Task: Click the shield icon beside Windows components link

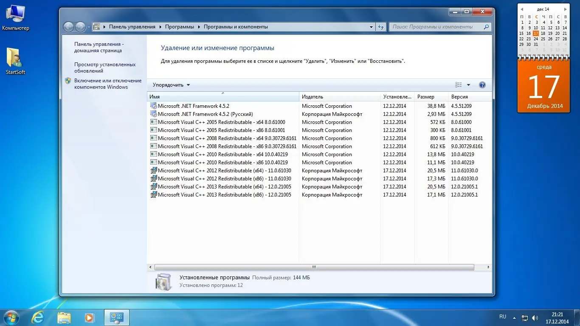Action: coord(68,81)
